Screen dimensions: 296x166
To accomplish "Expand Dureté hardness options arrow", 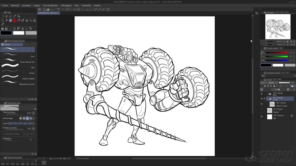I will click(34, 124).
